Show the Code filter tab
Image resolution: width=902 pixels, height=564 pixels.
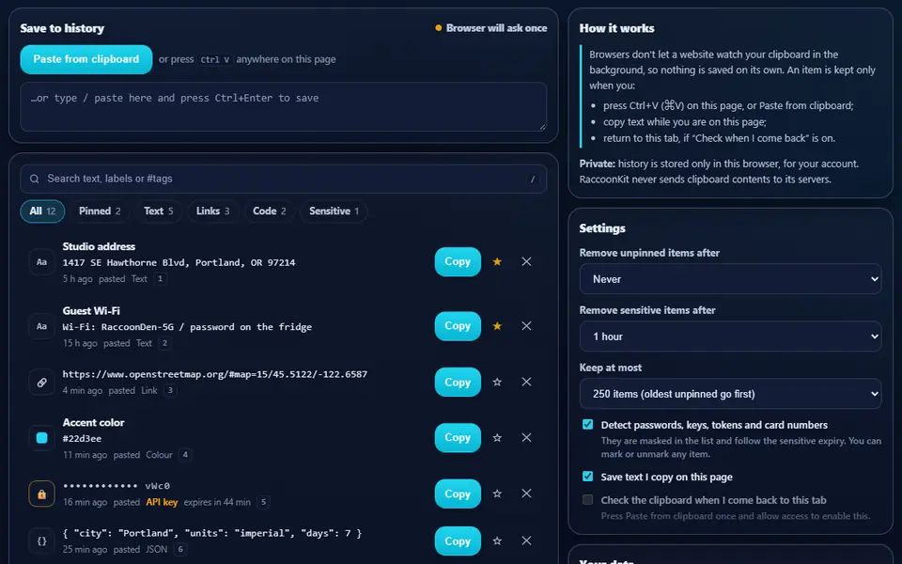tap(270, 211)
